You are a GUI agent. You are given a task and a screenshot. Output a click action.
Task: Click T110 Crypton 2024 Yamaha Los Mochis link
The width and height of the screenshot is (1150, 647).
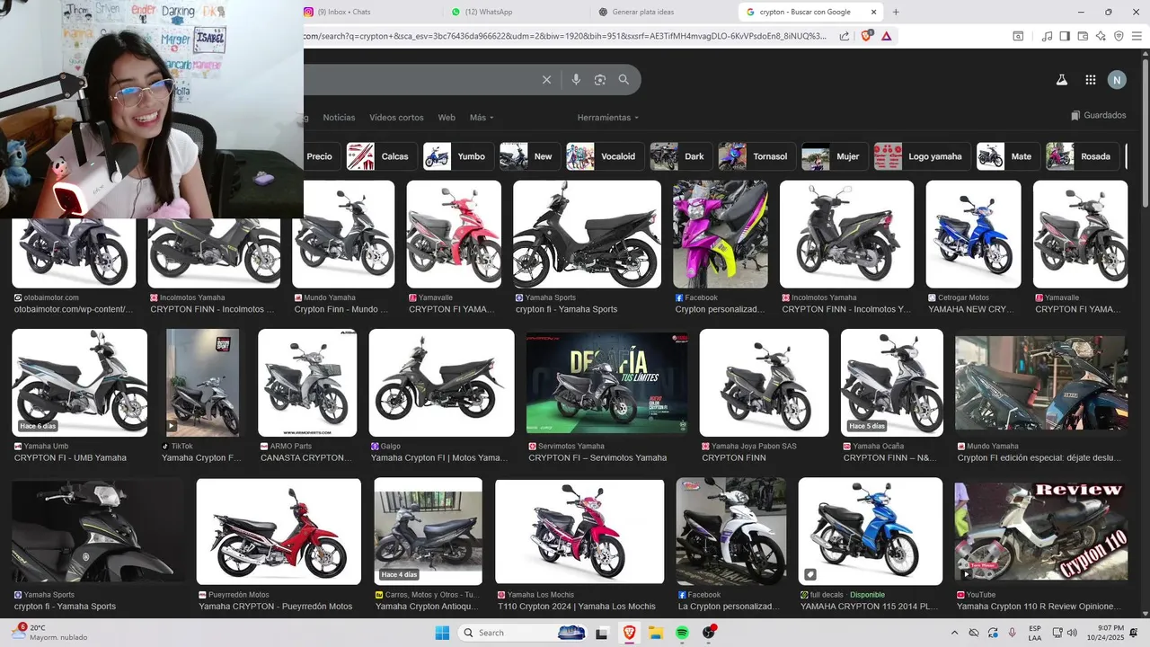(577, 607)
